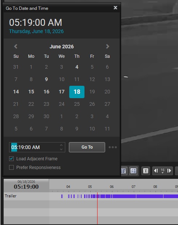Click the June 2026 month header
This screenshot has width=178, height=225.
62,47
